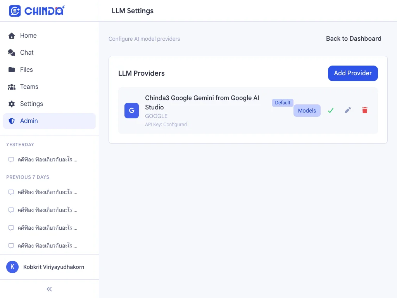Viewport: 397px width, 298px height.
Task: Click the Add Provider button
Action: point(353,73)
